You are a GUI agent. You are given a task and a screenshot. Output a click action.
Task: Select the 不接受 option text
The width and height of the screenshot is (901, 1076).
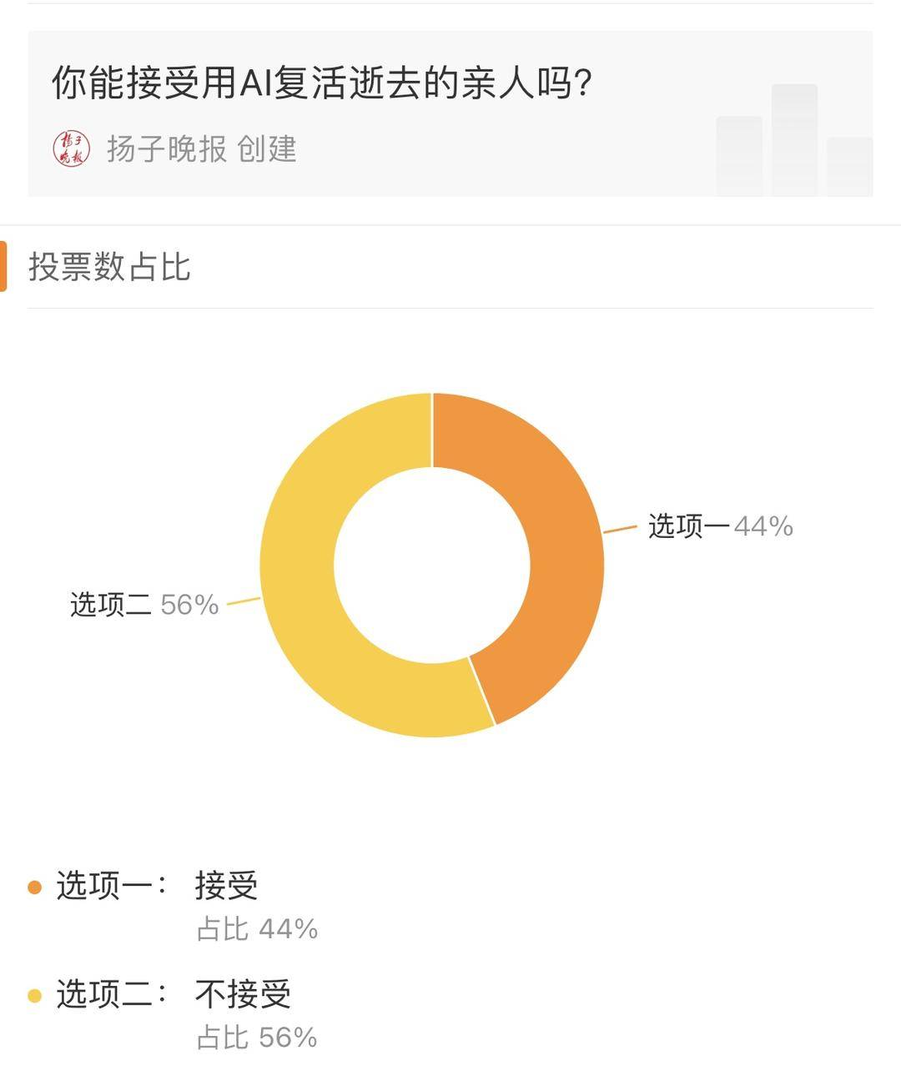(243, 993)
